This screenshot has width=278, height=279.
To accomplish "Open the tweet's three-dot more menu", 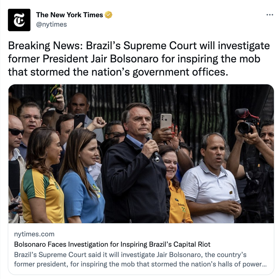I will point(270,15).
